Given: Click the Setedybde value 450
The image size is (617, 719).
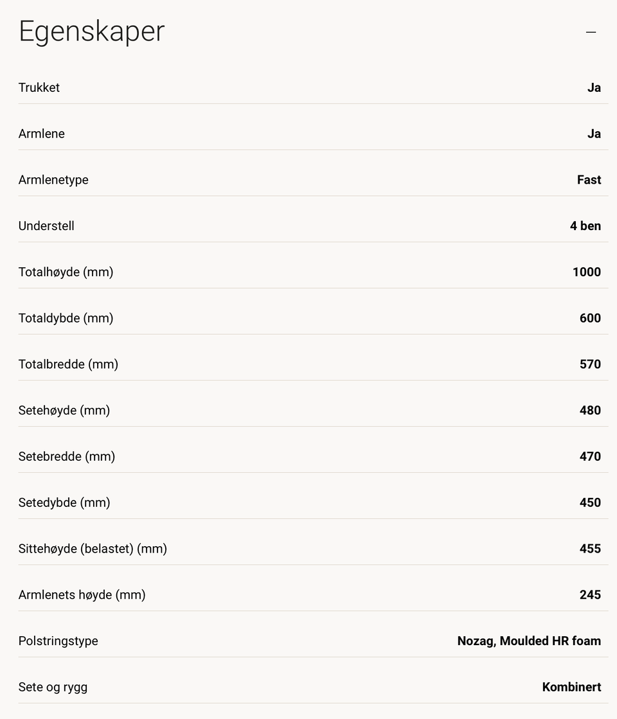Looking at the screenshot, I should coord(590,502).
